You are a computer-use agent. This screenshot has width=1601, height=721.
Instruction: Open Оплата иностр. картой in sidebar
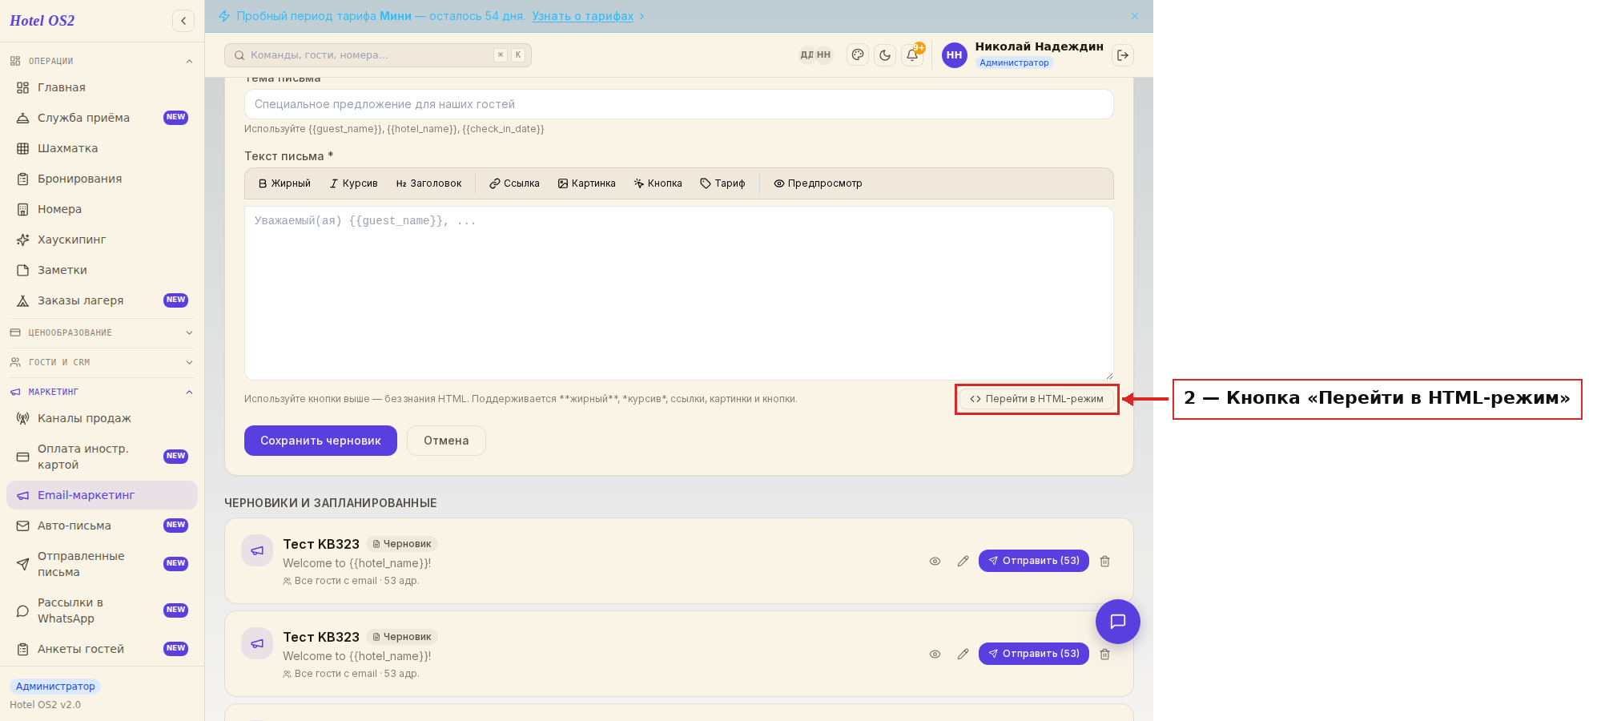[x=102, y=457]
